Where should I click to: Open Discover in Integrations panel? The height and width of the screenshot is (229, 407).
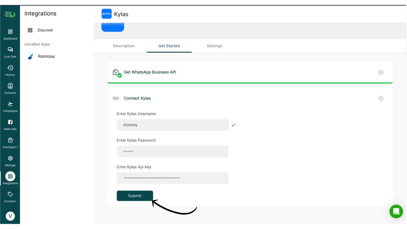[x=45, y=30]
